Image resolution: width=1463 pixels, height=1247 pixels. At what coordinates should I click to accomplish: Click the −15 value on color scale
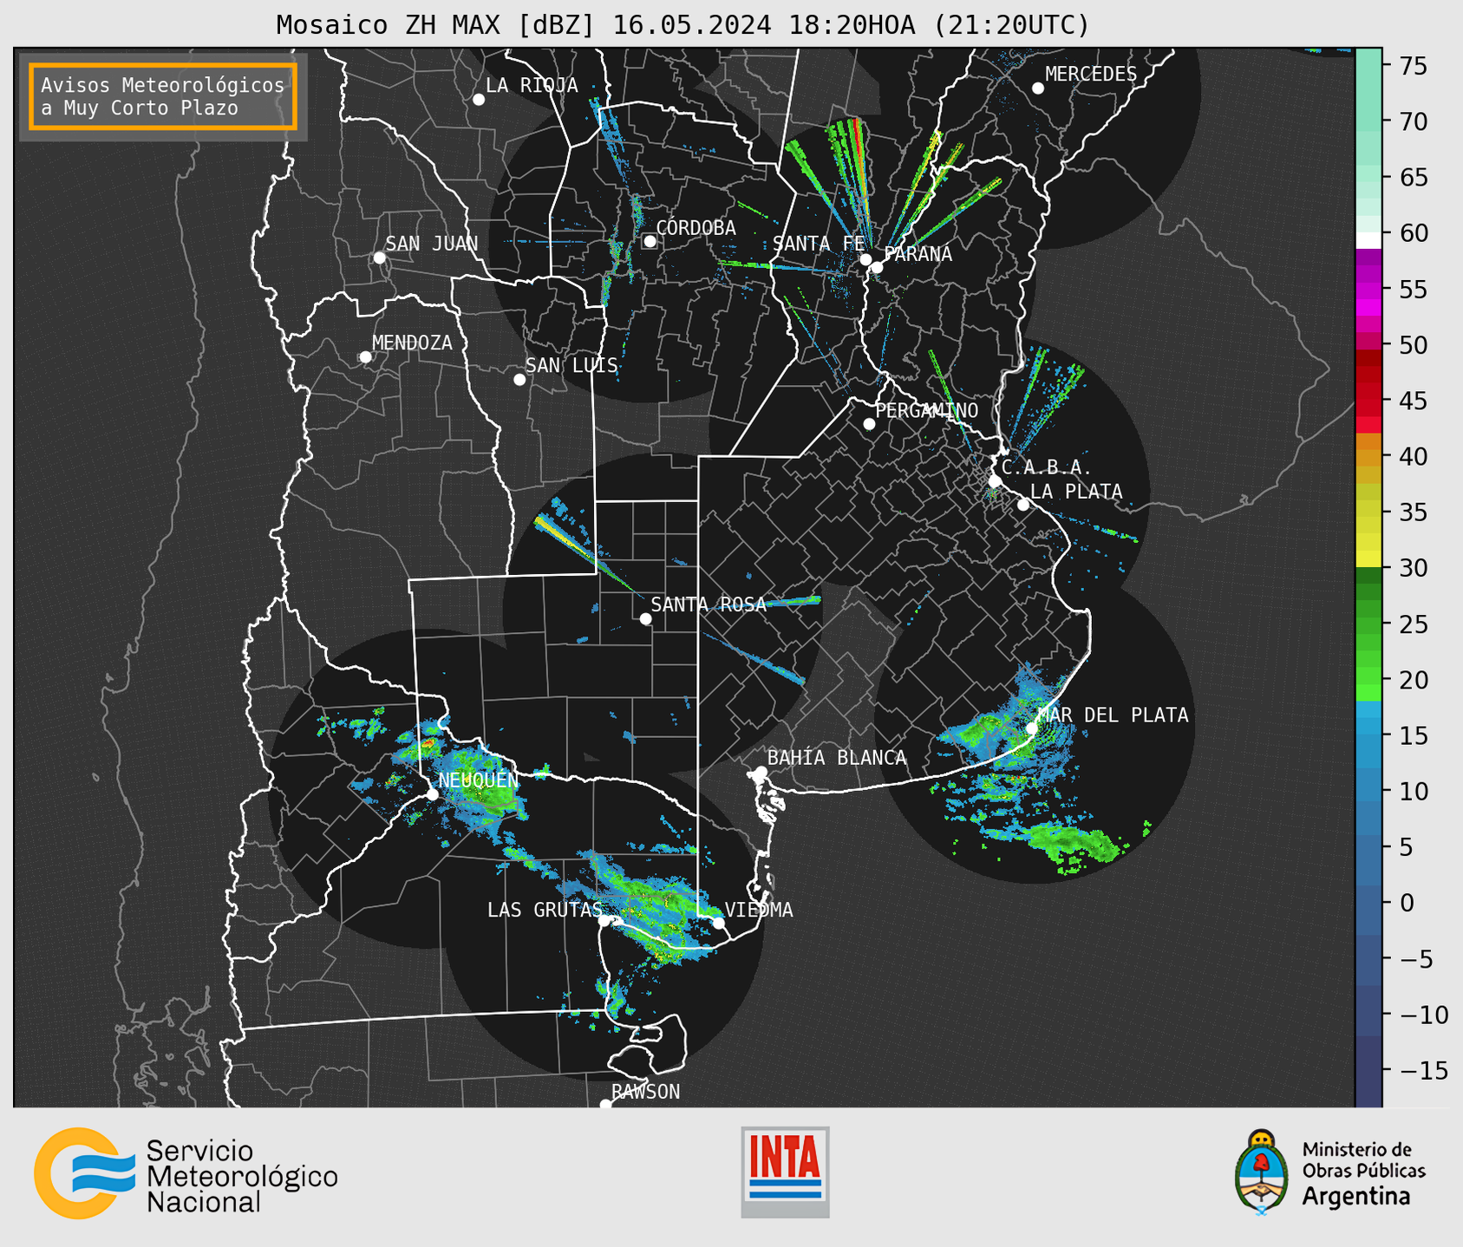1421,1070
